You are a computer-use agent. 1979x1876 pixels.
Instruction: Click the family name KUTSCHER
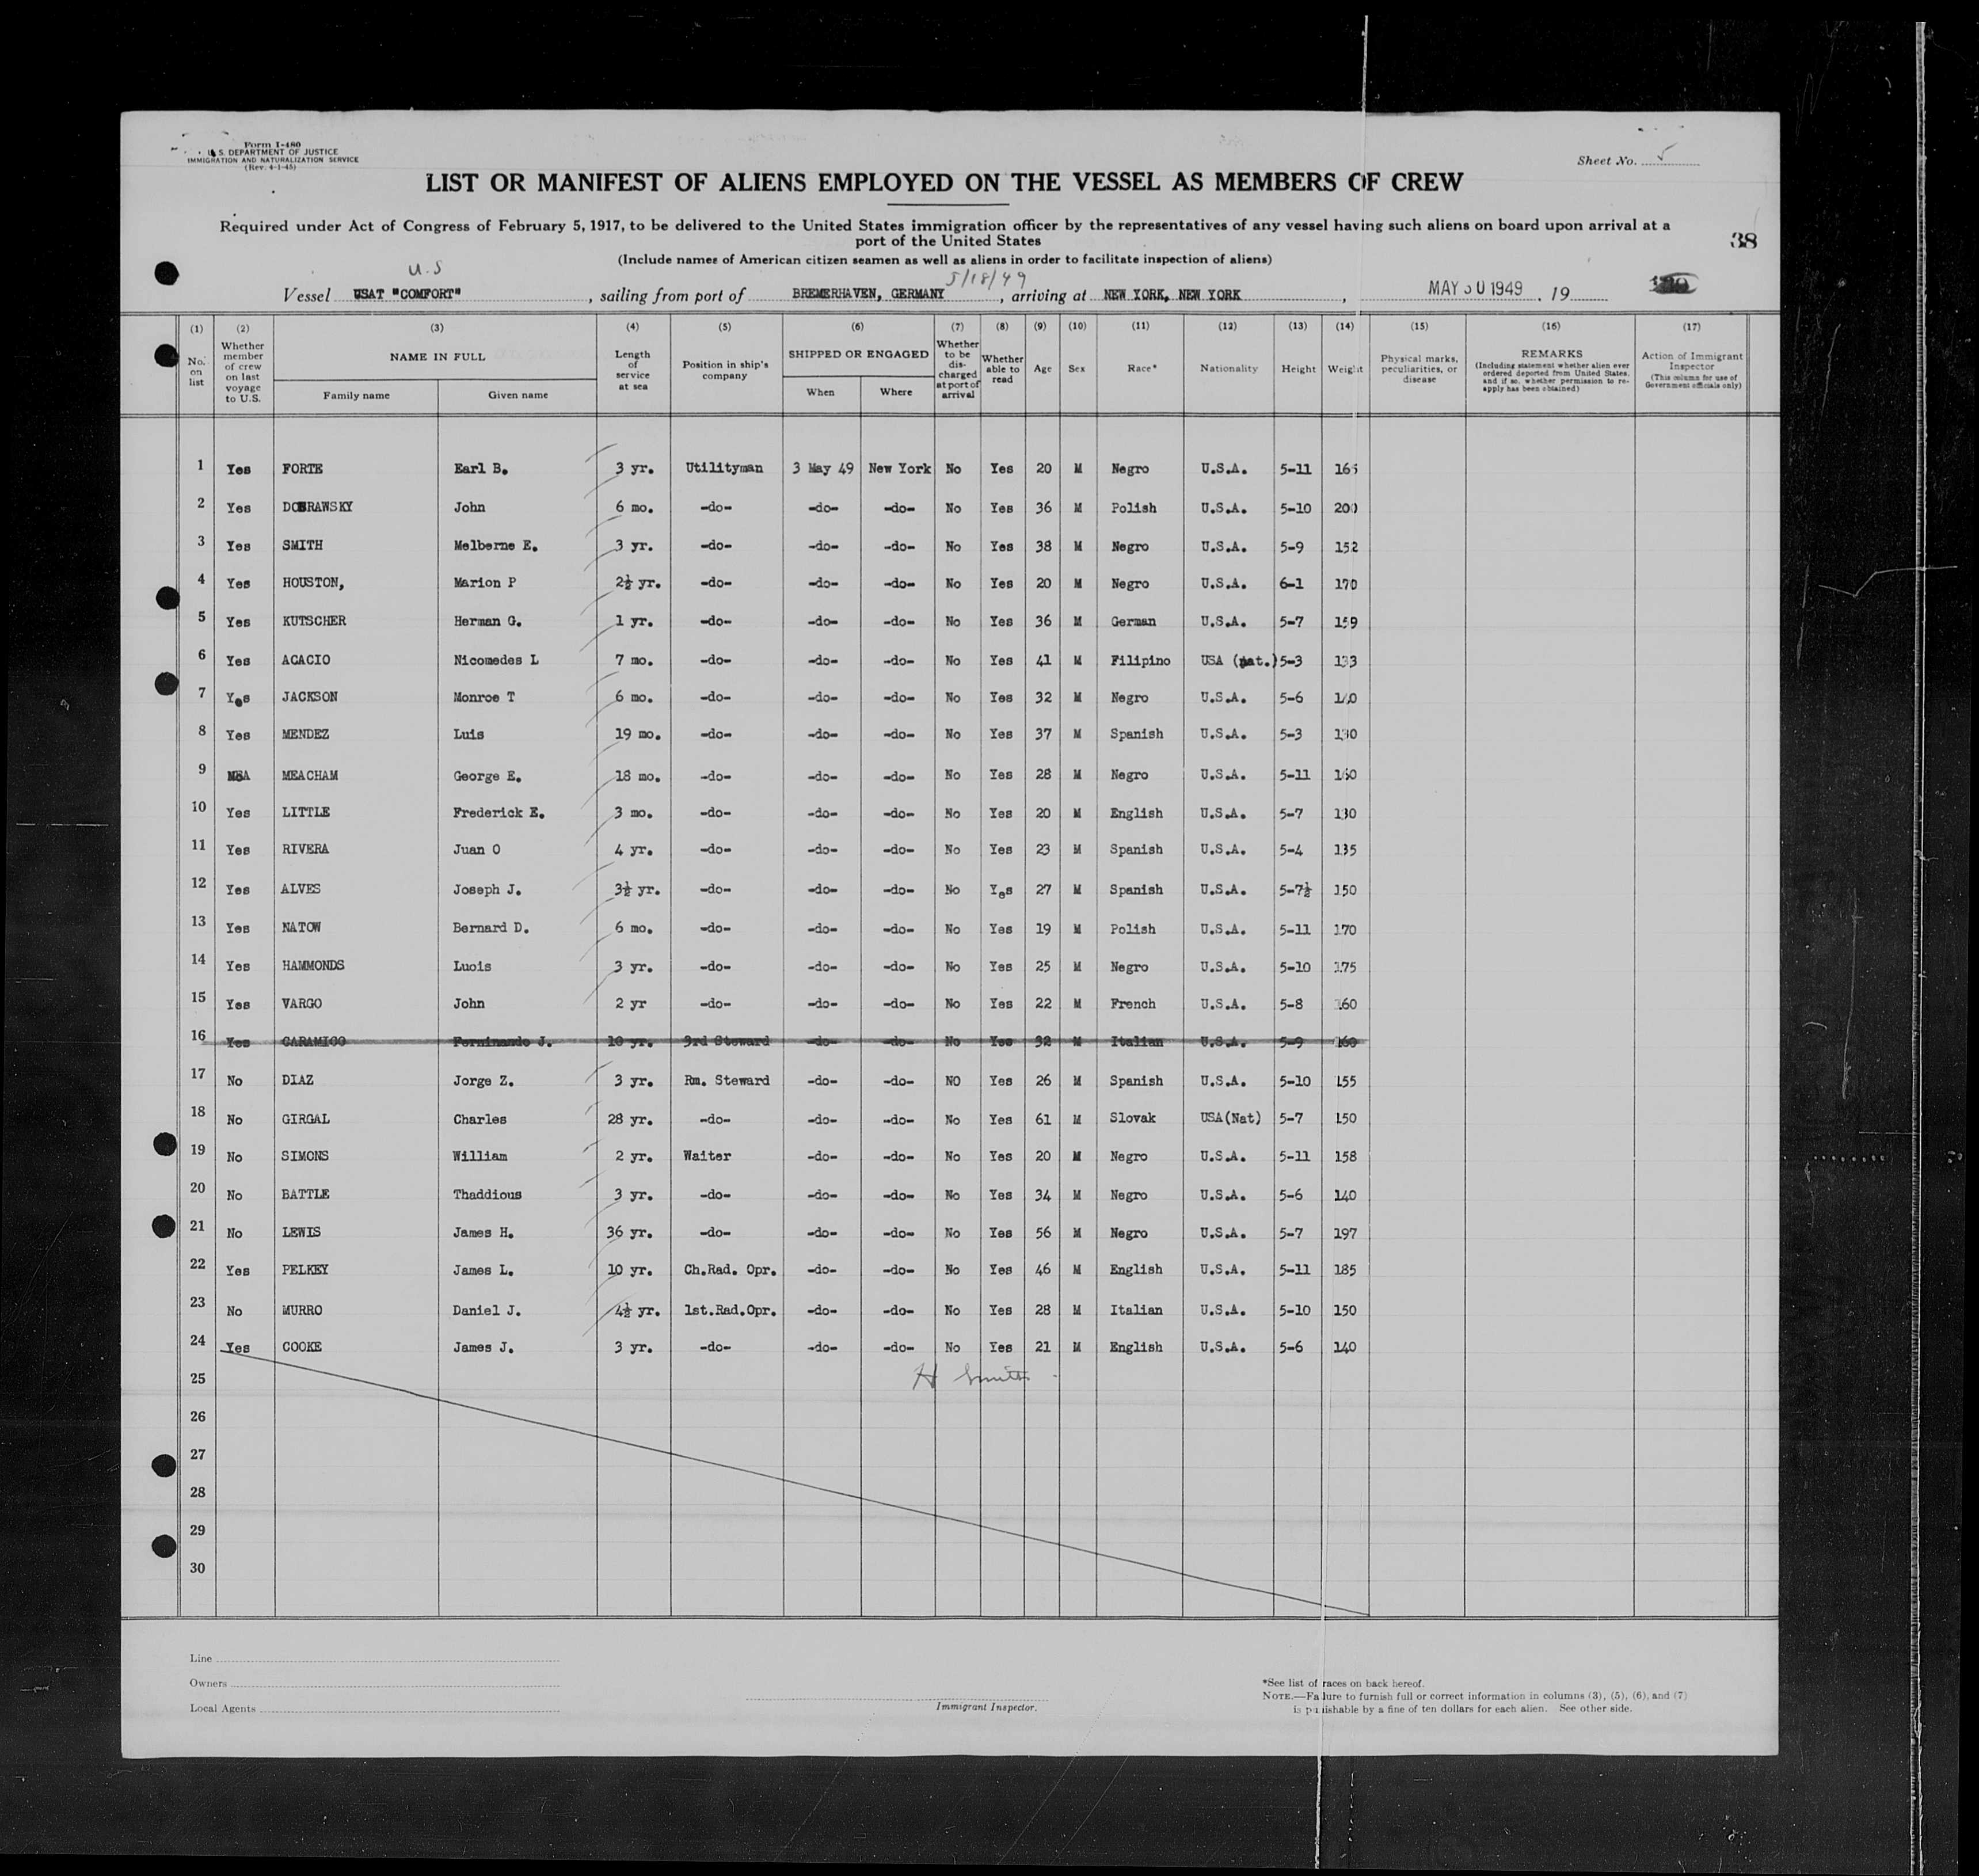pos(314,621)
